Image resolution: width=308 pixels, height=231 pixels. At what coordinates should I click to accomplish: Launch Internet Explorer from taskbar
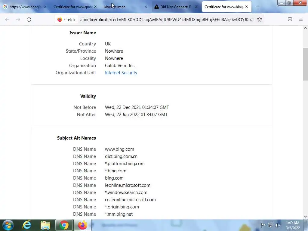(27, 225)
